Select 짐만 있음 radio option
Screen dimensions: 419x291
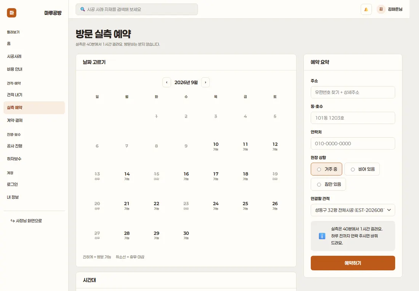328,184
